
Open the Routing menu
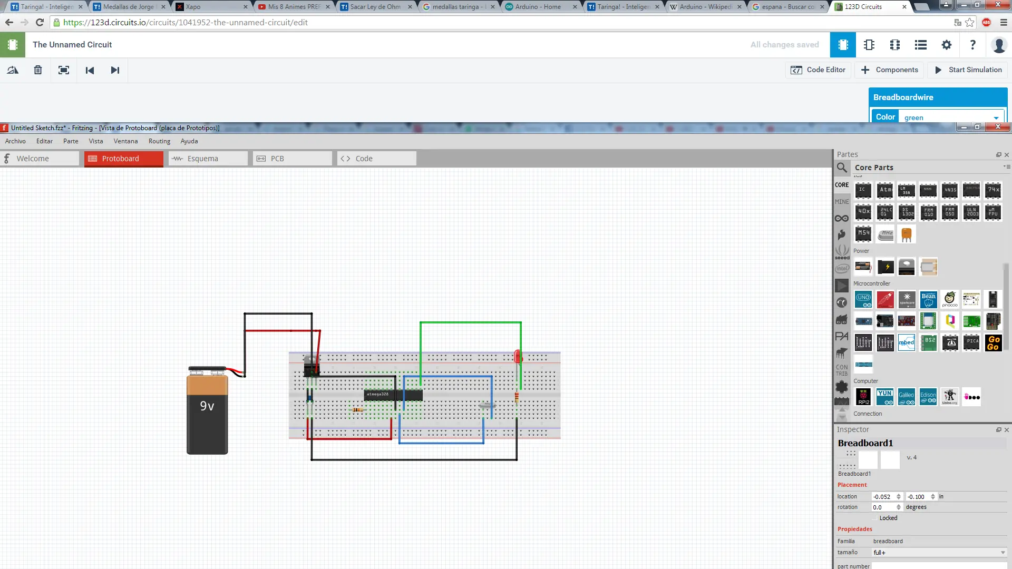pos(159,141)
